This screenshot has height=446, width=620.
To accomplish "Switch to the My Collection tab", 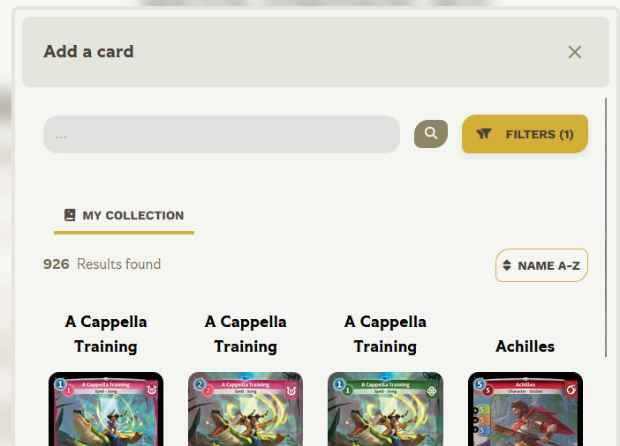I will click(x=125, y=215).
